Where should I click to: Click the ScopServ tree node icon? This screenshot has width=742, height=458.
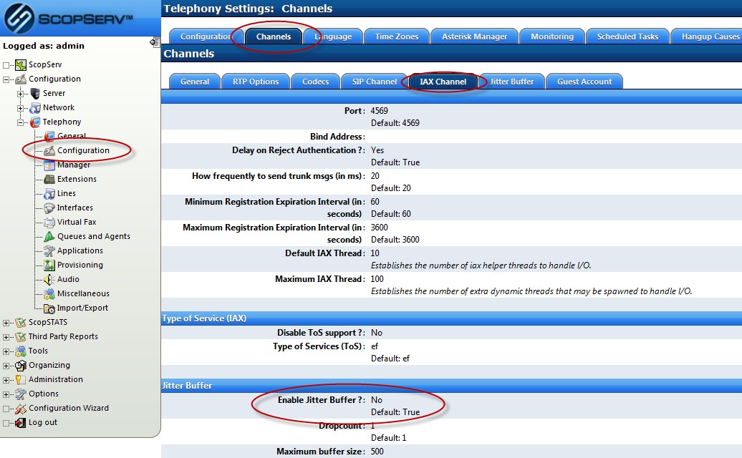(20, 64)
